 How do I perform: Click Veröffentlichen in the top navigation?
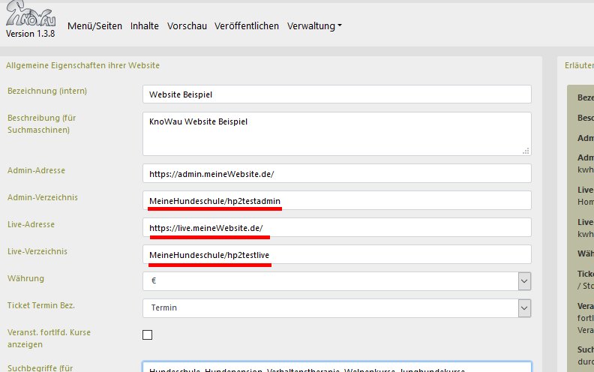point(246,25)
